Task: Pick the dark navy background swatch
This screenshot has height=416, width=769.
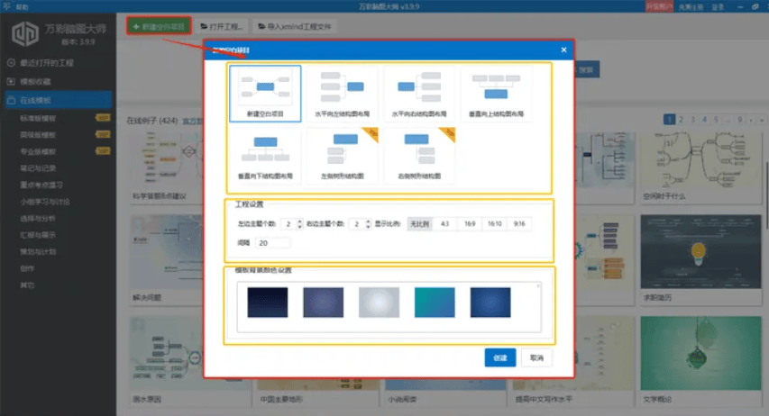Action: (268, 303)
